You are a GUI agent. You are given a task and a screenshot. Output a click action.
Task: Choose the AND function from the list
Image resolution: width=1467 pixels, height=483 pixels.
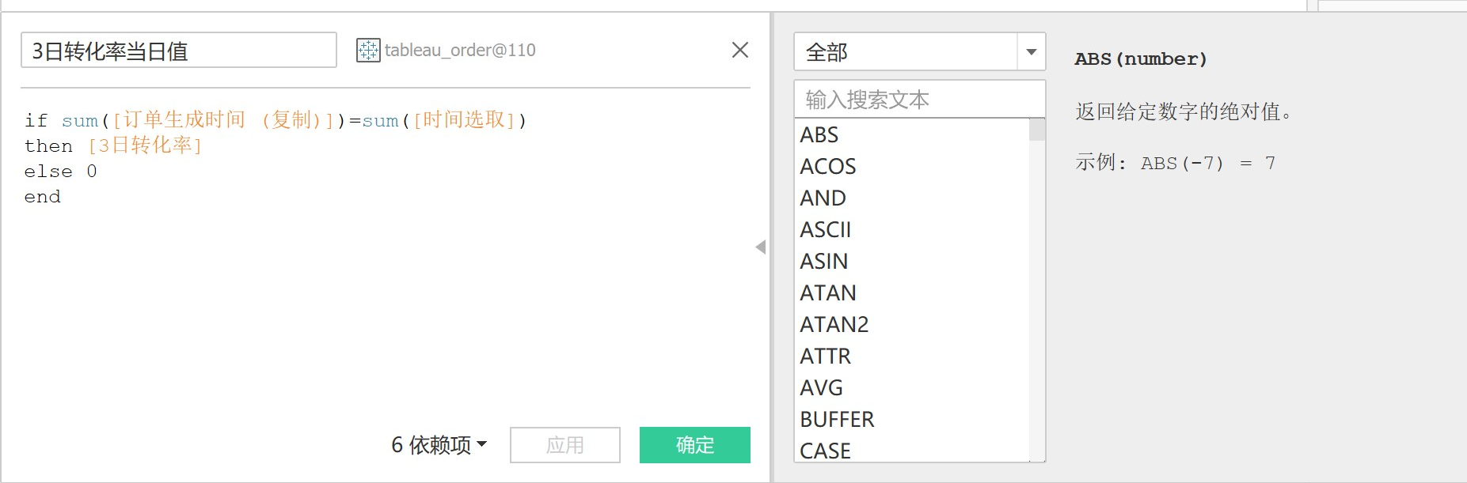(823, 198)
